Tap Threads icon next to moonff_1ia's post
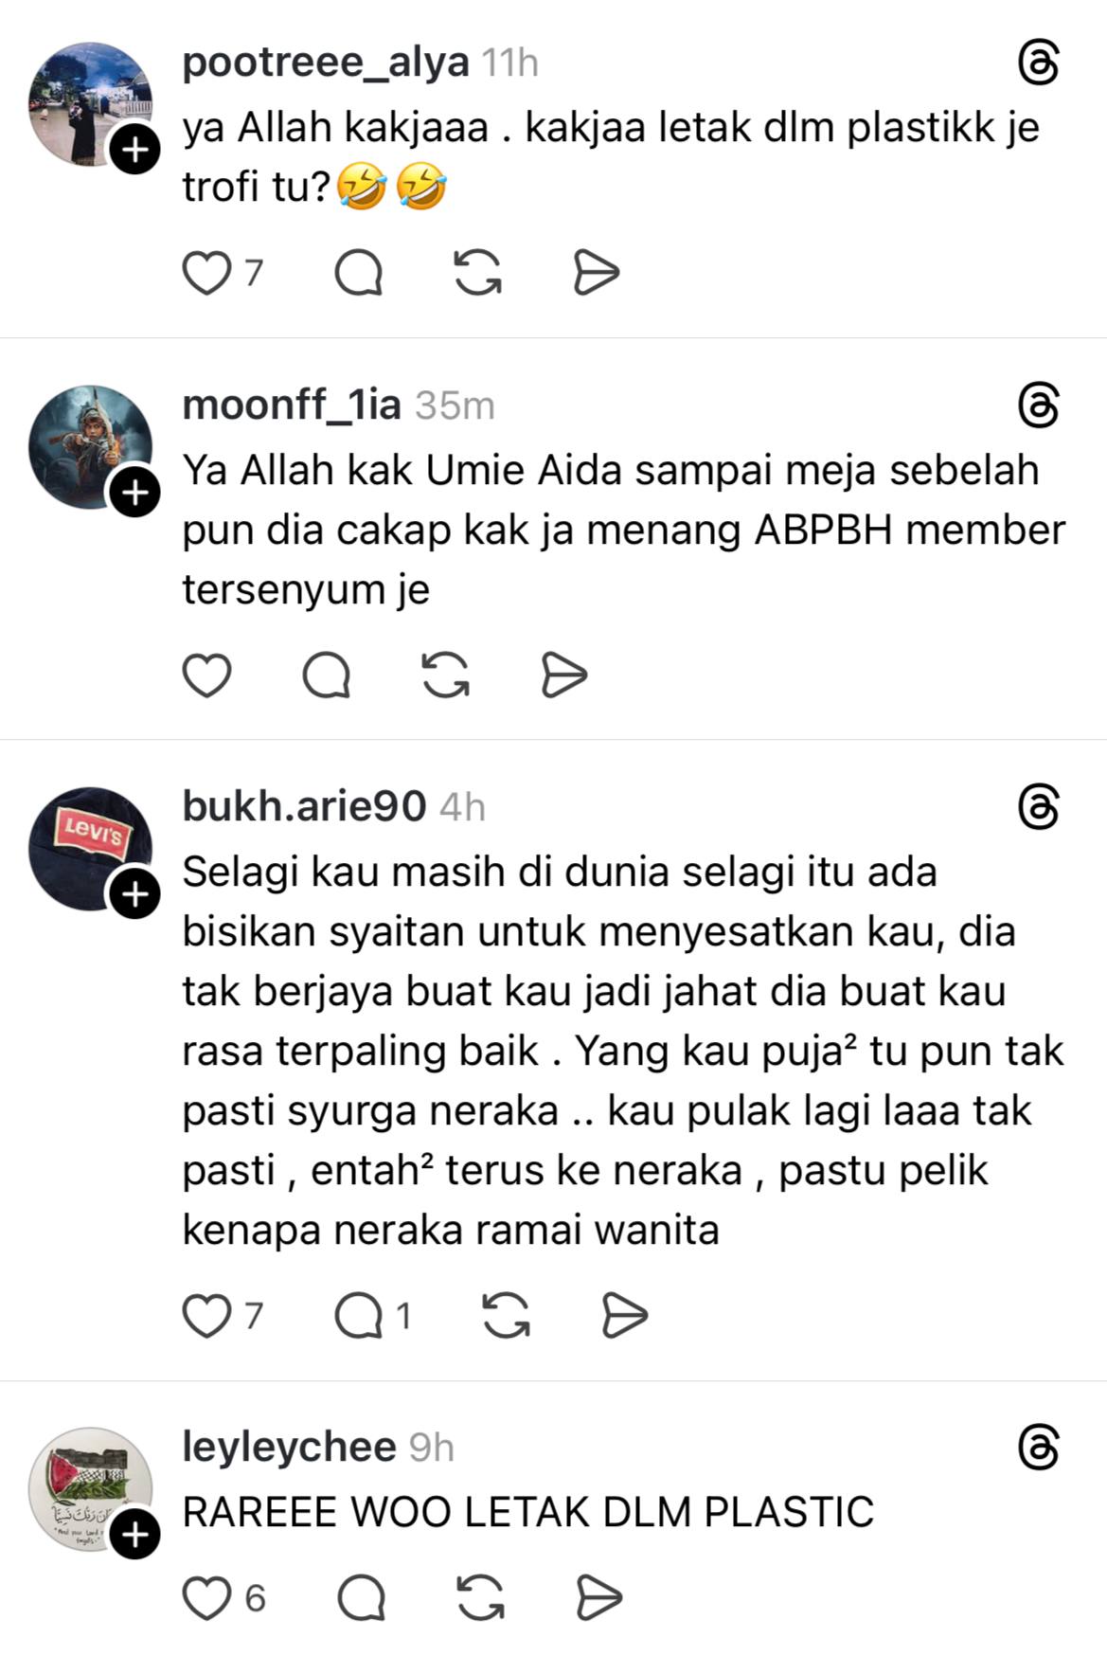Image resolution: width=1107 pixels, height=1656 pixels. pyautogui.click(x=1039, y=406)
